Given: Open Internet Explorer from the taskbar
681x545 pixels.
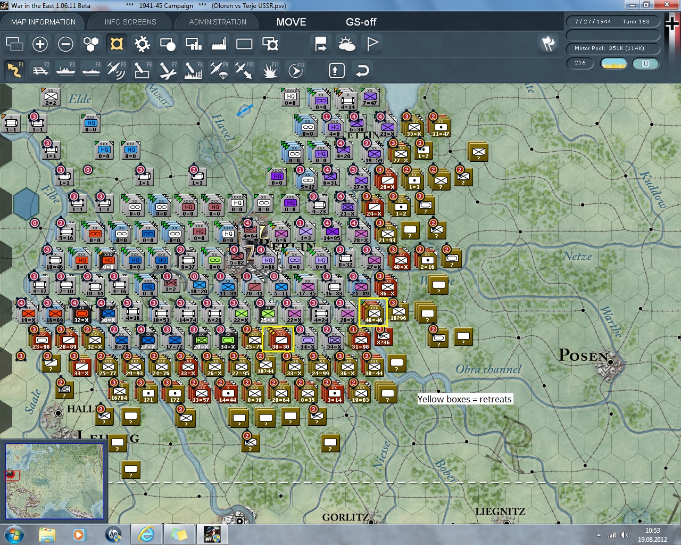Looking at the screenshot, I should (146, 534).
